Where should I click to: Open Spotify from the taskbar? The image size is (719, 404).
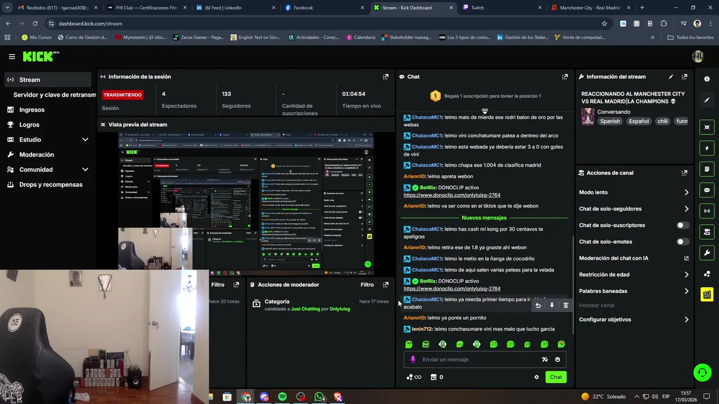[x=282, y=397]
